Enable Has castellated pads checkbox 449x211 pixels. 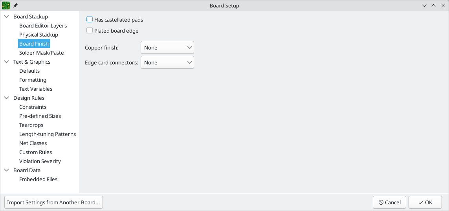90,19
